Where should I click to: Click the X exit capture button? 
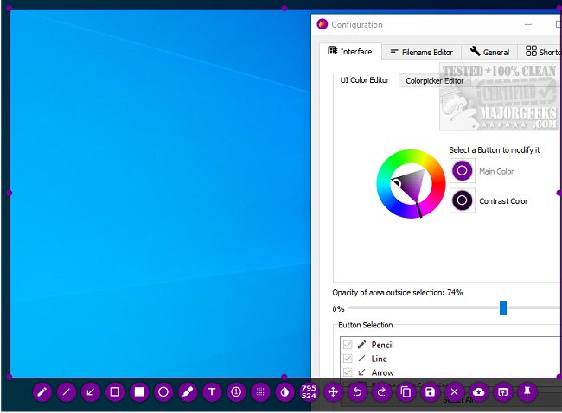pos(455,392)
